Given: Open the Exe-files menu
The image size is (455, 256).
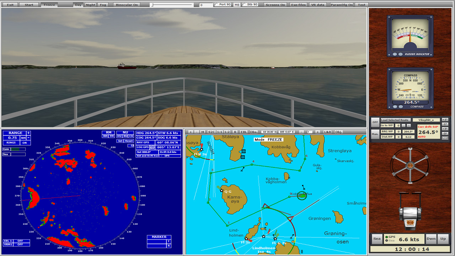Looking at the screenshot, I should tap(298, 5).
